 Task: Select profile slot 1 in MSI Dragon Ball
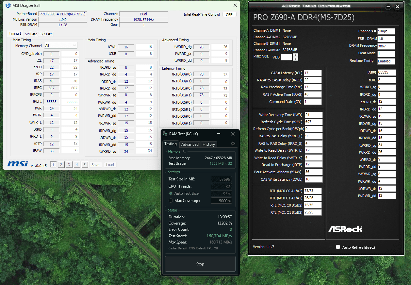[x=53, y=165]
